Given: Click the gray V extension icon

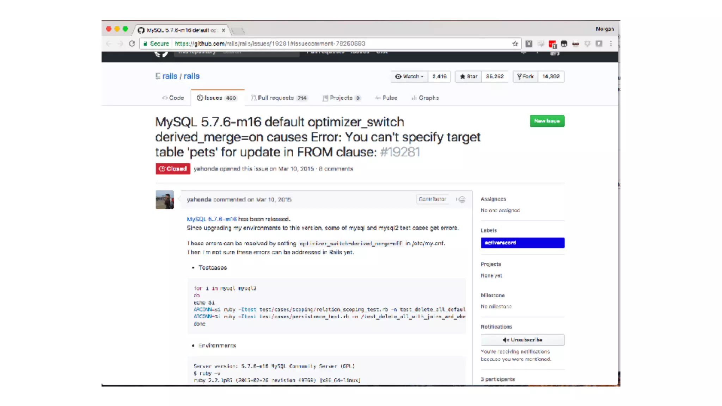Looking at the screenshot, I should (529, 44).
